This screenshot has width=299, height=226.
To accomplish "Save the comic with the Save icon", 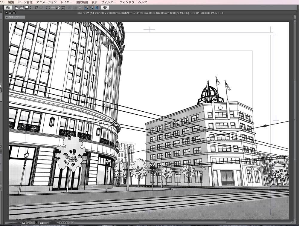I will [26, 7].
